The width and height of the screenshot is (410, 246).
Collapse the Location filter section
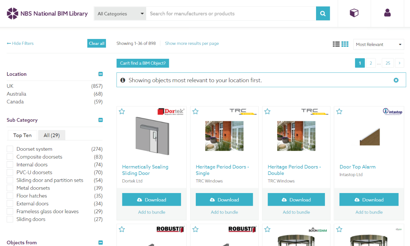(x=100, y=74)
